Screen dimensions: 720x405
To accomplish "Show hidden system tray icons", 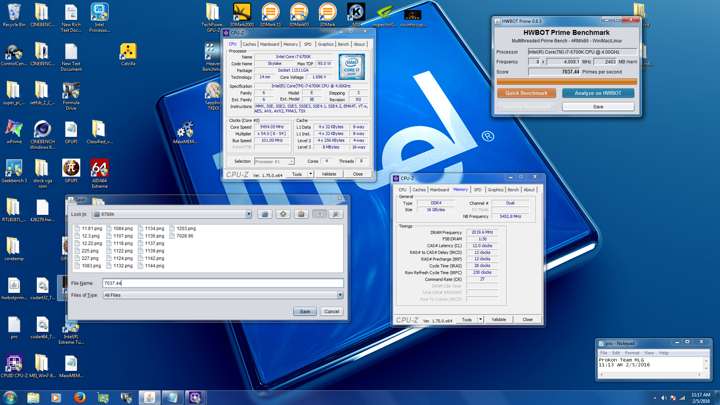I will tap(655, 398).
